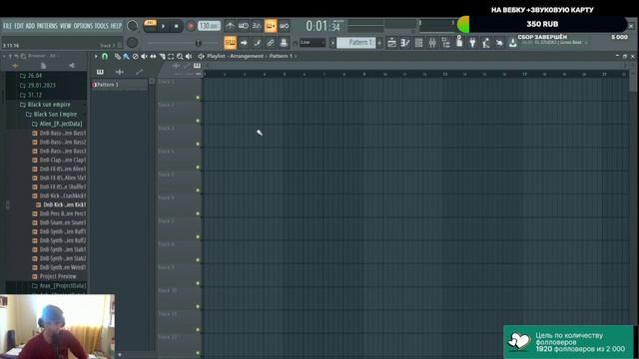Open the Mixer window icon
This screenshot has width=639, height=359.
[x=432, y=42]
